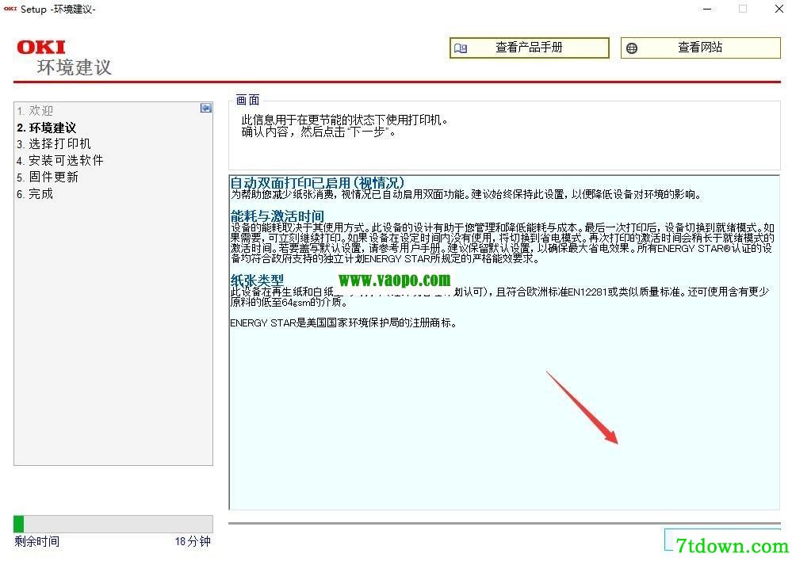Image resolution: width=792 pixels, height=561 pixels.
Task: Select step 4. 安装可选软件
Action: click(x=59, y=161)
